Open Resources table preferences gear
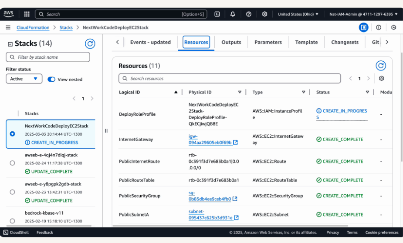The image size is (403, 243). click(381, 79)
